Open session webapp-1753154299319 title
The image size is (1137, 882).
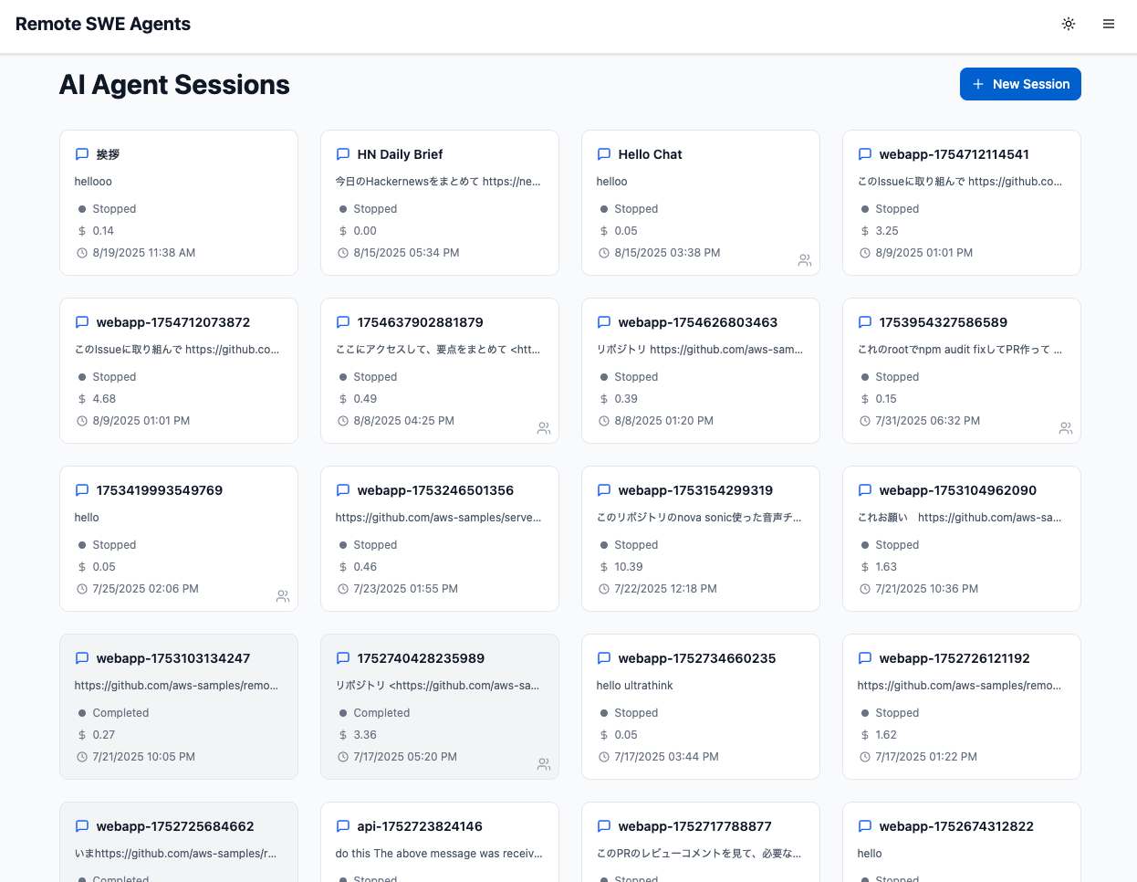pos(695,490)
